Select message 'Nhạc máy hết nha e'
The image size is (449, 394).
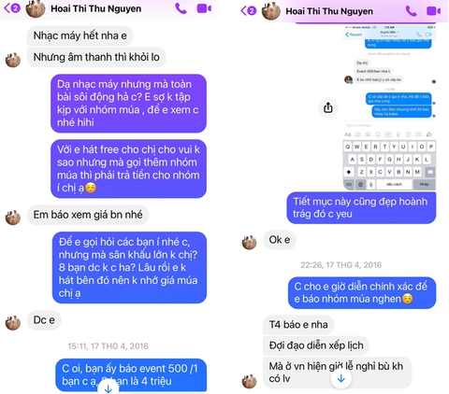click(x=80, y=35)
